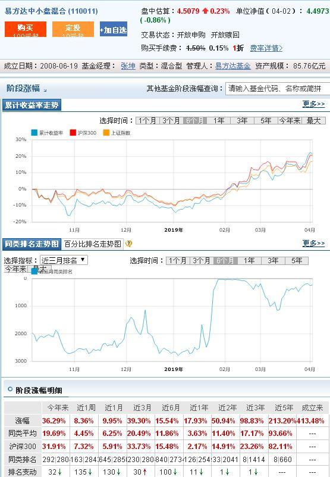Click the 定投 scheduled investment button
330x477 pixels.
click(x=73, y=29)
